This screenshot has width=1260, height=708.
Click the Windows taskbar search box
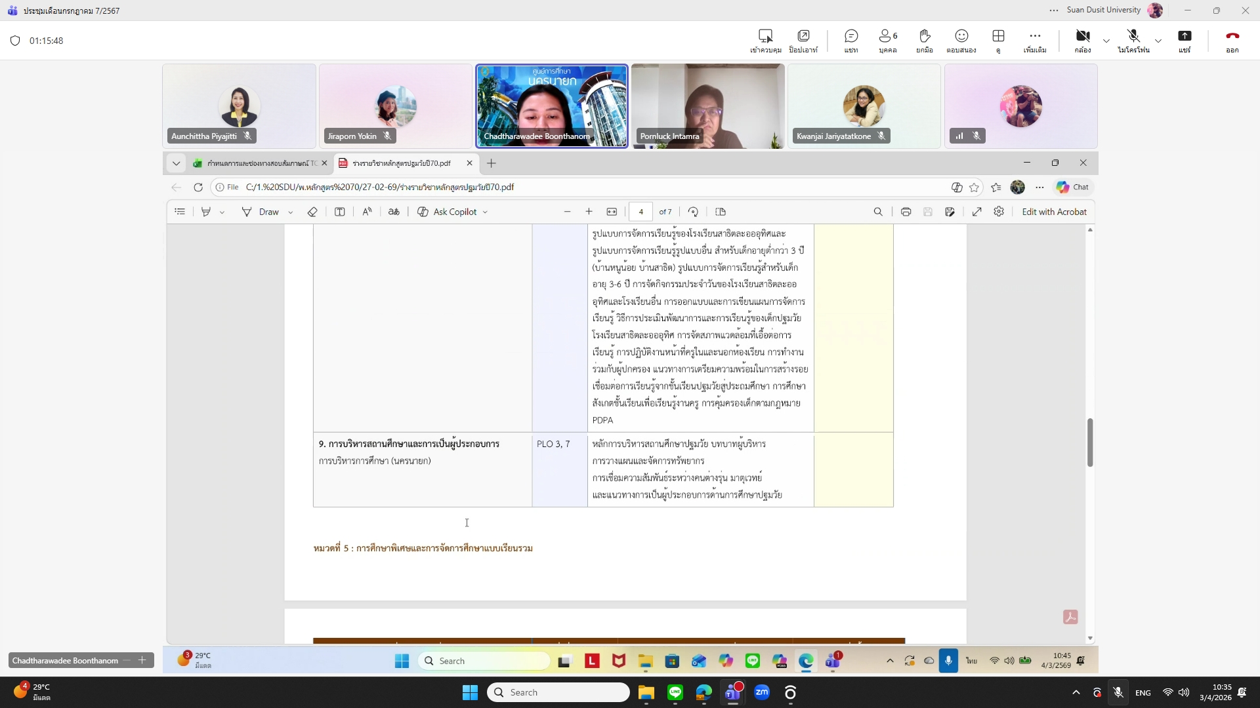(x=558, y=692)
